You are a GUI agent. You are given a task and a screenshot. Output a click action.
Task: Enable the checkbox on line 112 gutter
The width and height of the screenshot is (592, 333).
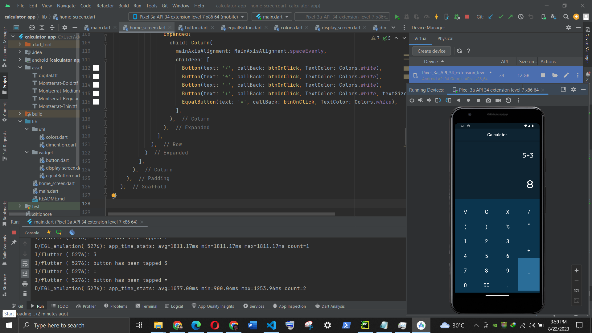96,68
